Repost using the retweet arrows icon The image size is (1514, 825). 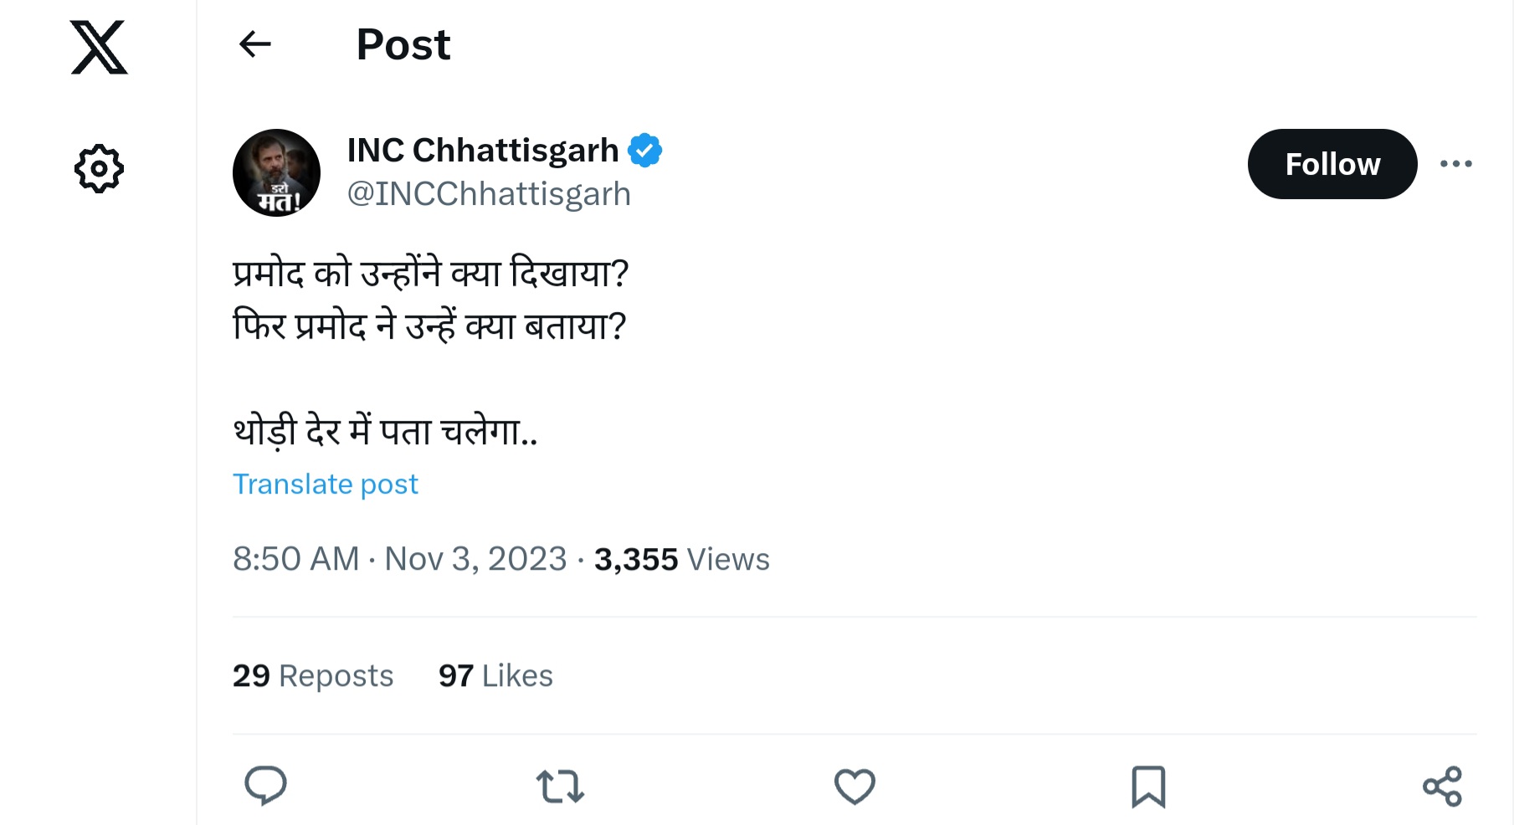tap(560, 787)
